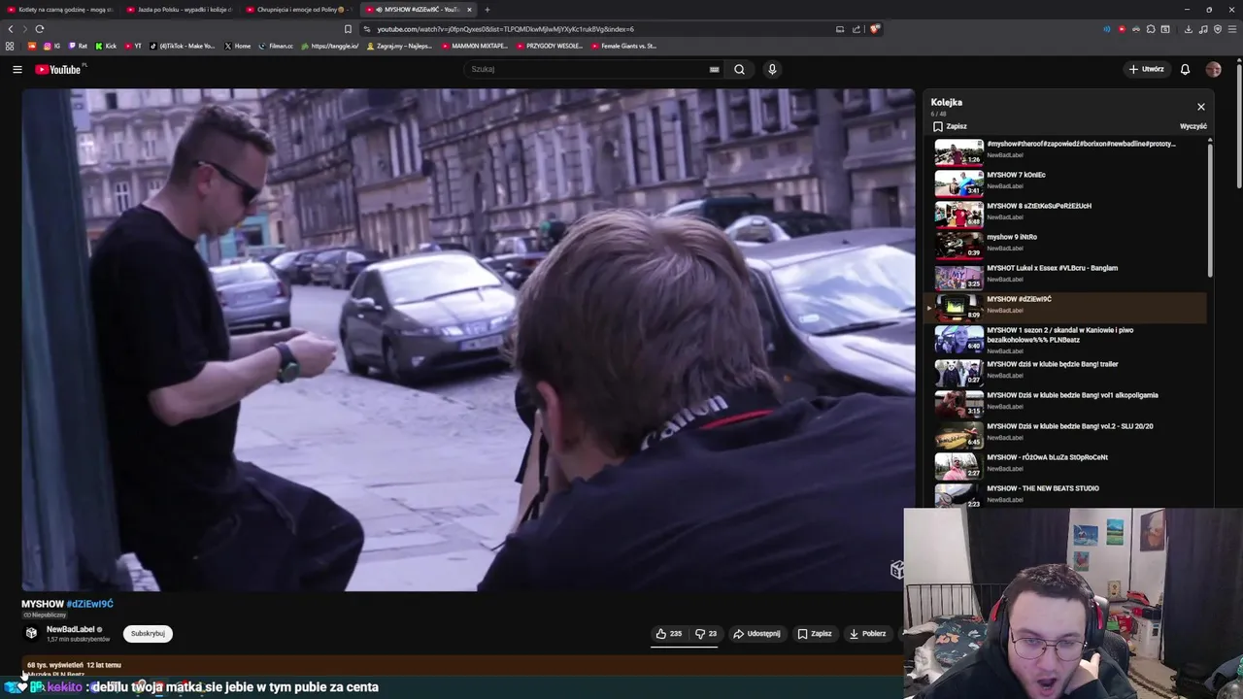Open a new browser tab
Image resolution: width=1243 pixels, height=699 pixels.
[487, 10]
